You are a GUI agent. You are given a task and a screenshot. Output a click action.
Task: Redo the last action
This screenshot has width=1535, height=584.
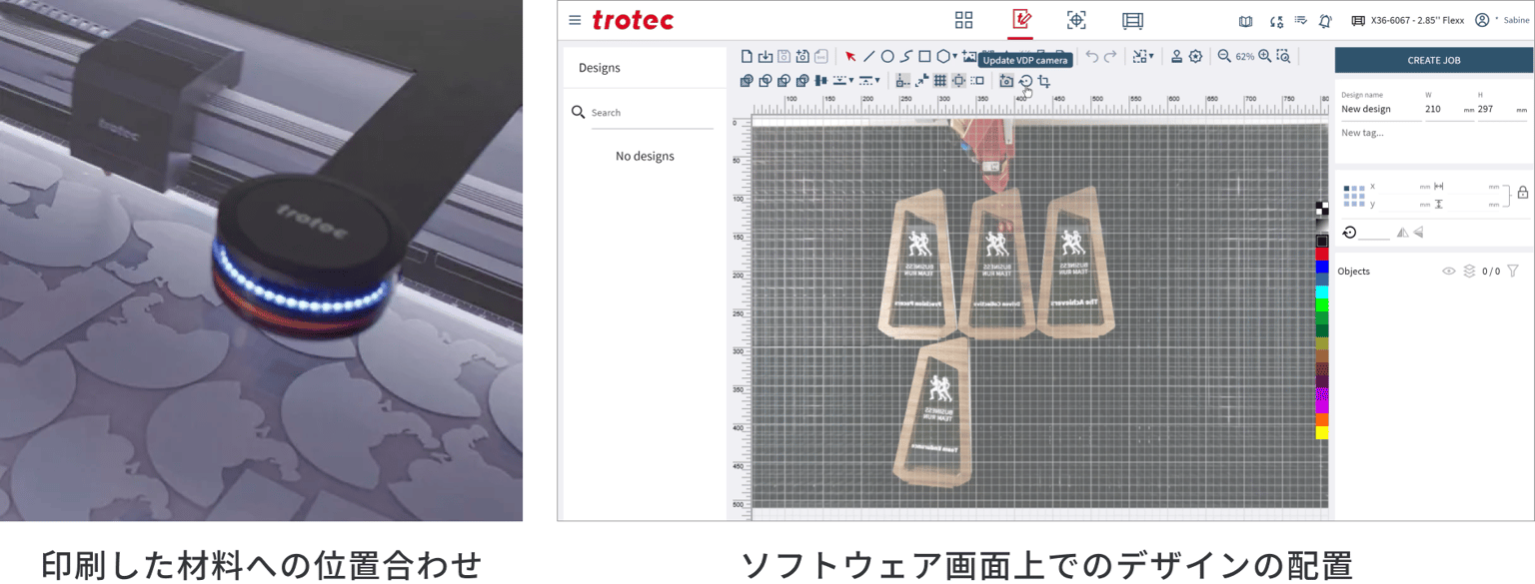tap(1110, 56)
